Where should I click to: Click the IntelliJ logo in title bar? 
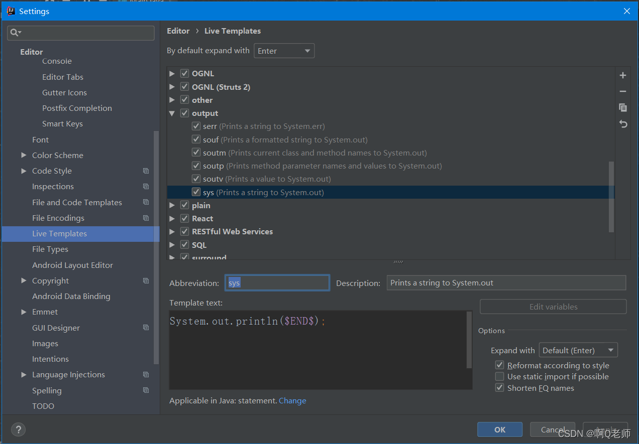pos(10,11)
